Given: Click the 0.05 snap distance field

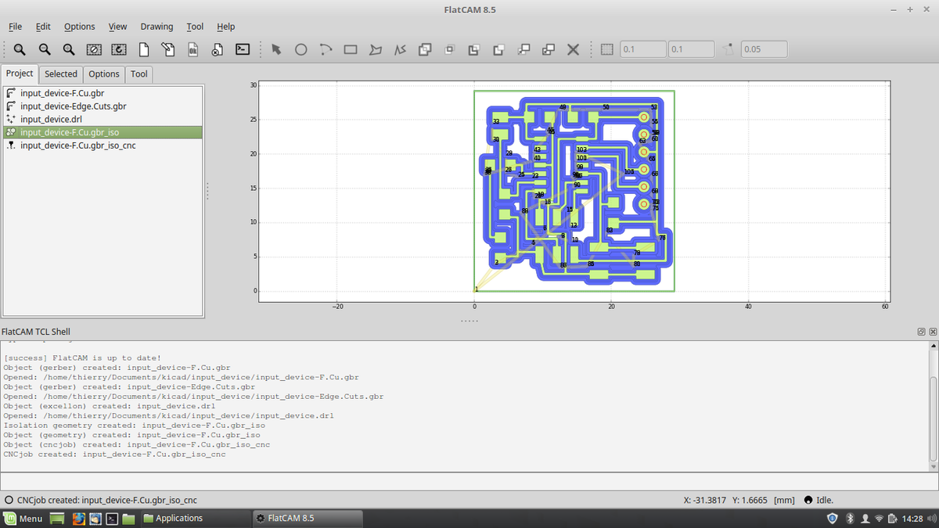Looking at the screenshot, I should [x=764, y=49].
